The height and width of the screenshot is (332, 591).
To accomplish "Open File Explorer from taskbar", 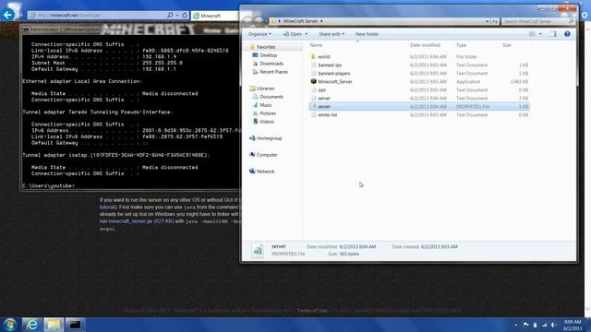I will 54,325.
